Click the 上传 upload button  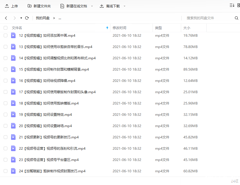(11, 6)
